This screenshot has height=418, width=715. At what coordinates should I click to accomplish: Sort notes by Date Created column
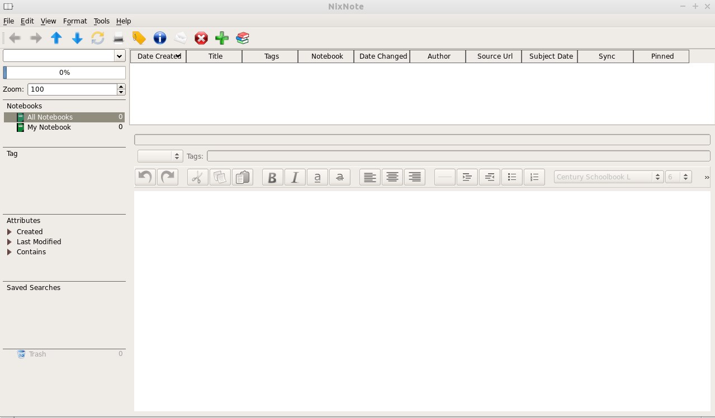[x=158, y=56]
